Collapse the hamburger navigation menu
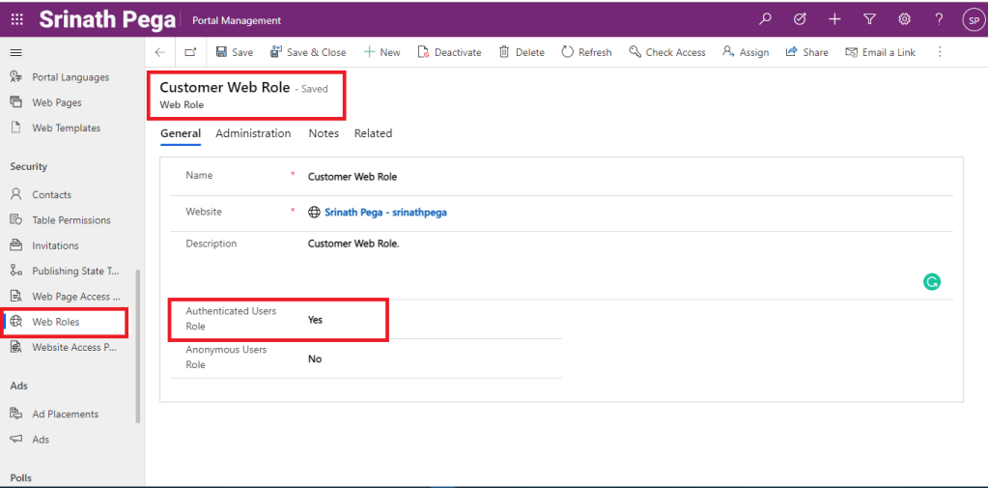Viewport: 988px width, 488px height. (16, 52)
